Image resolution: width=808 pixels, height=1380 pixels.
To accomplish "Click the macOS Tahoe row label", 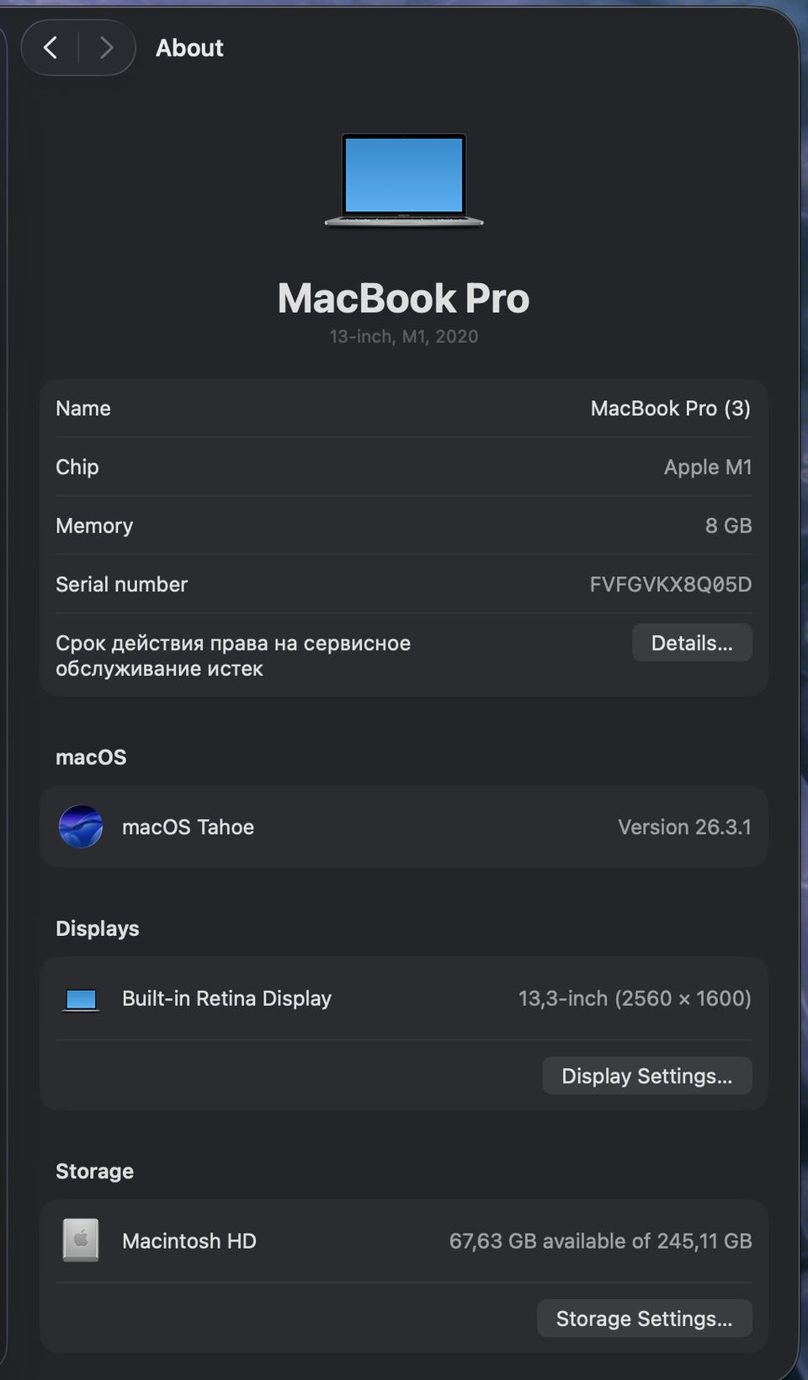I will [x=188, y=827].
